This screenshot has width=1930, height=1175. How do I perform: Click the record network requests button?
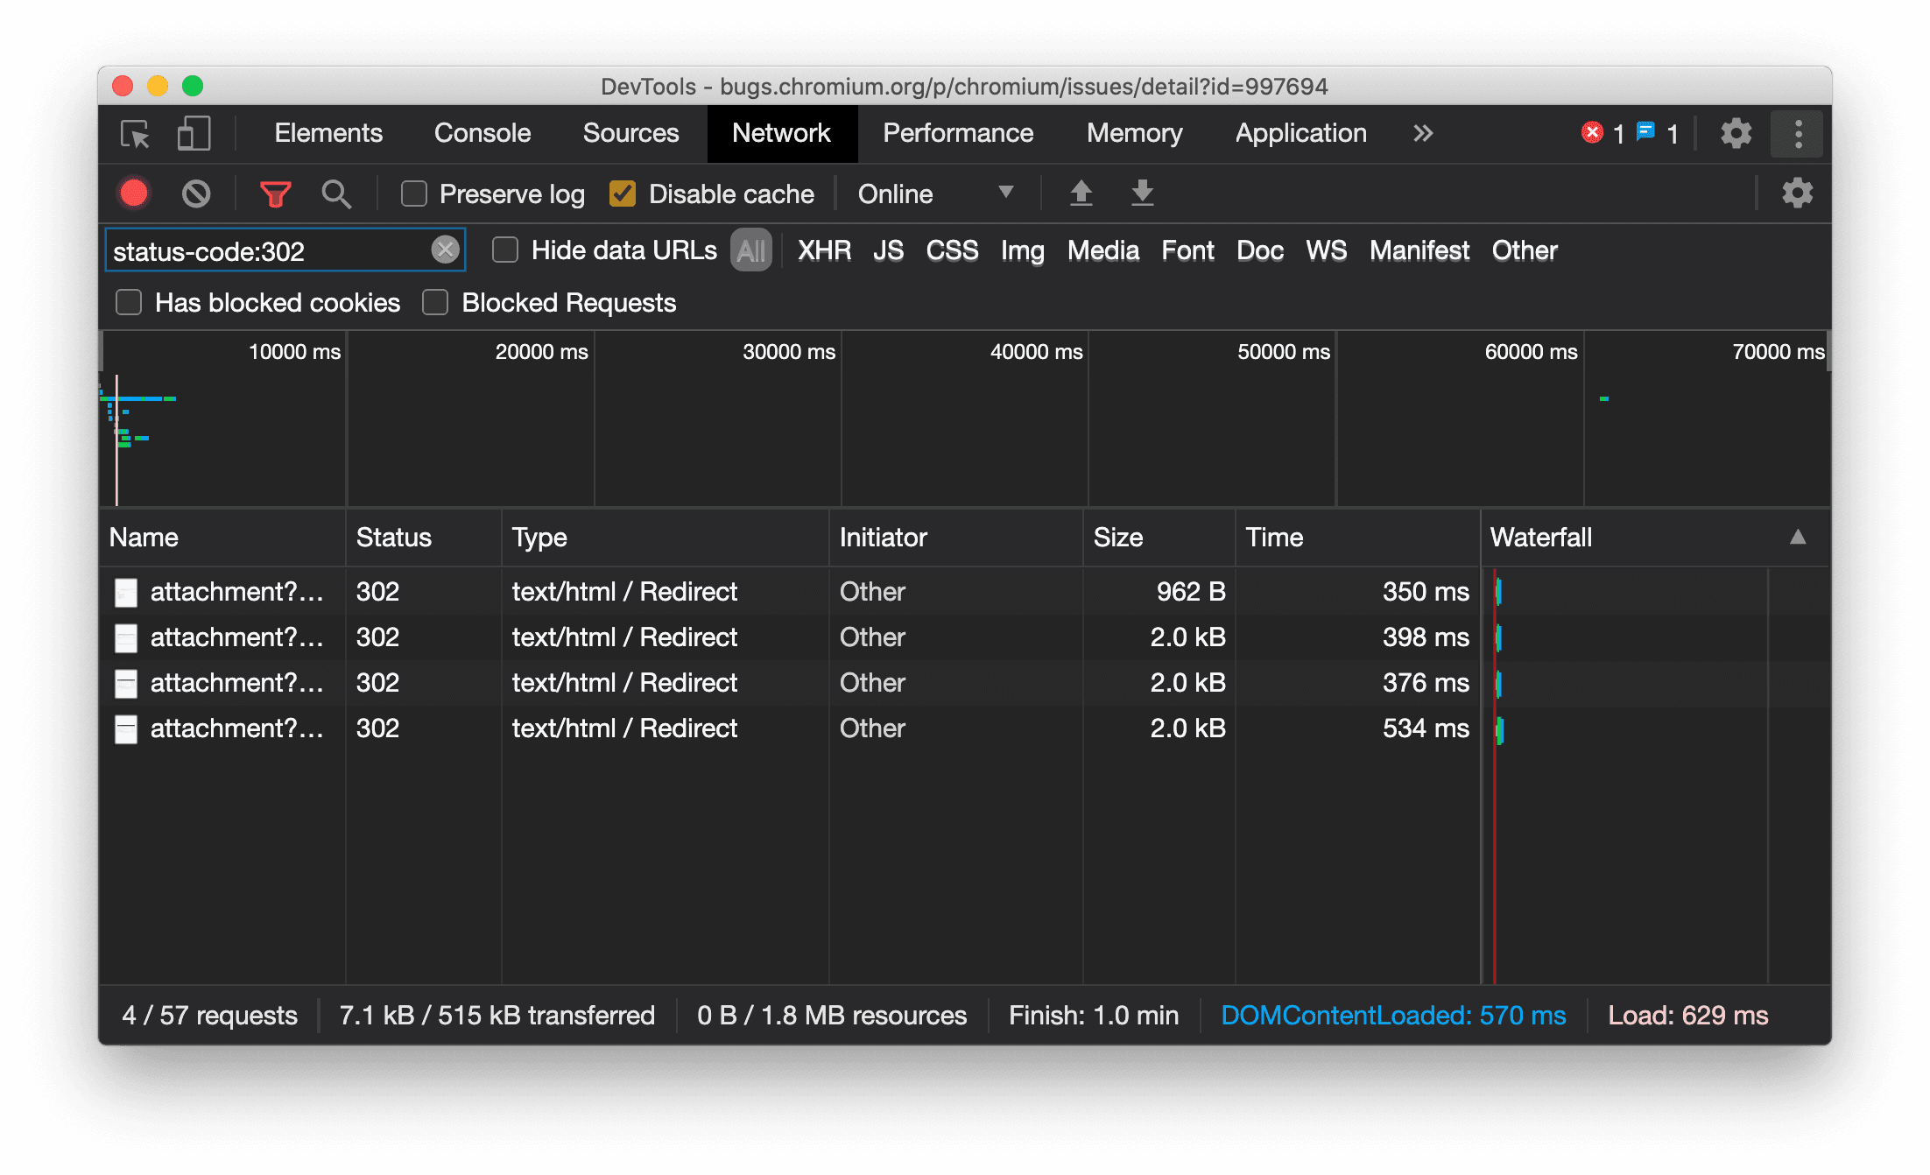pyautogui.click(x=135, y=193)
